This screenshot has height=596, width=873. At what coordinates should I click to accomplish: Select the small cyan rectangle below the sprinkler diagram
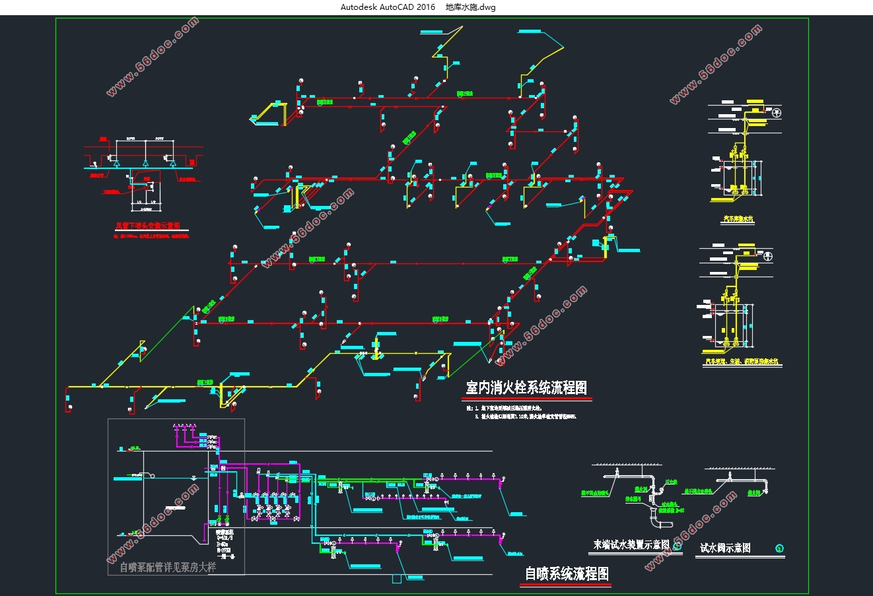click(397, 579)
